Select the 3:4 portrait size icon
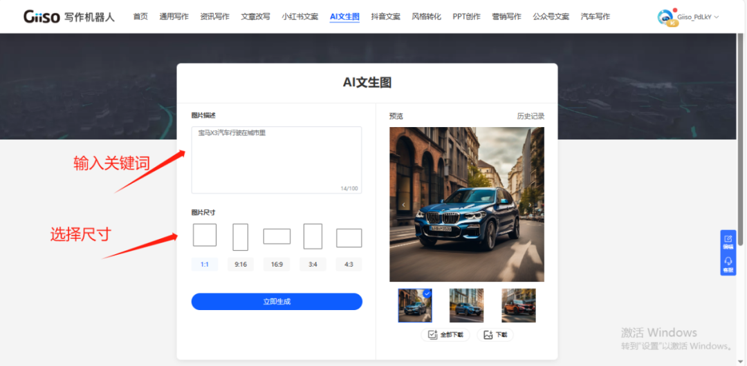Image resolution: width=747 pixels, height=366 pixels. (313, 236)
